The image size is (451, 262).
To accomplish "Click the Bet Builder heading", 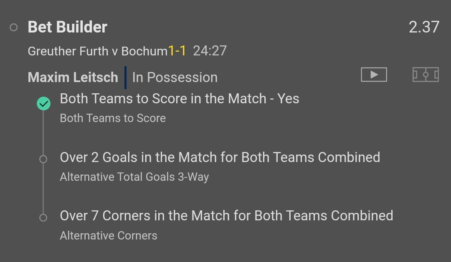I will [68, 27].
